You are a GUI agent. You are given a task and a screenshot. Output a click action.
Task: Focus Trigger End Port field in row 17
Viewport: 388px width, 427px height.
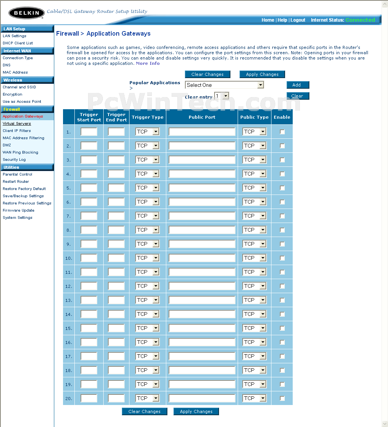(x=116, y=356)
